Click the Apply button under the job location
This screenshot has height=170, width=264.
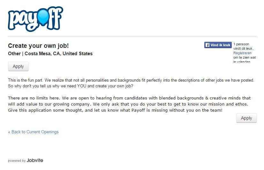(x=18, y=66)
